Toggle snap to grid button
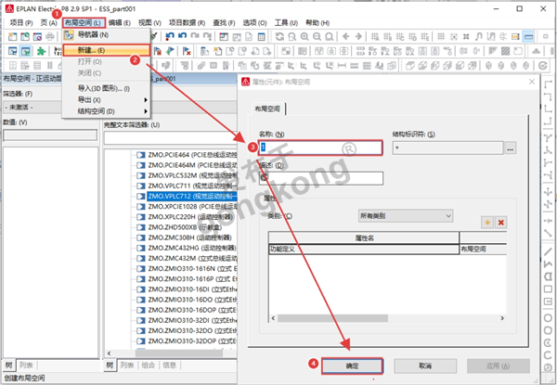 pyautogui.click(x=454, y=36)
